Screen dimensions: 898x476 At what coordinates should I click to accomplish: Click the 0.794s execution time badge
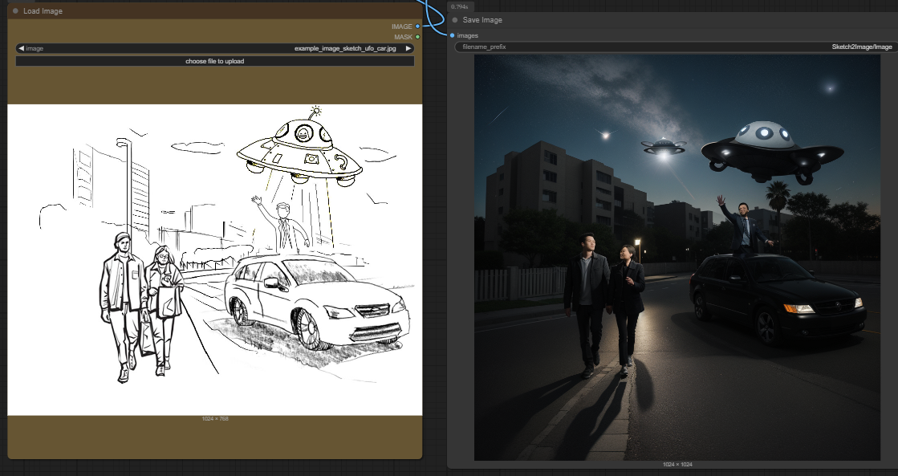pos(460,6)
